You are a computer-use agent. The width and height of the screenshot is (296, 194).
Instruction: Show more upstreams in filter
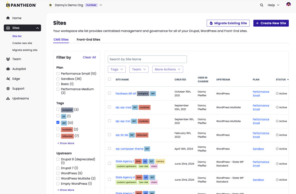pos(66,190)
